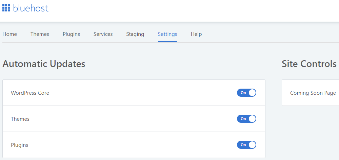339x160 pixels.
Task: Click the bluehost wordmark text
Action: [x=31, y=8]
